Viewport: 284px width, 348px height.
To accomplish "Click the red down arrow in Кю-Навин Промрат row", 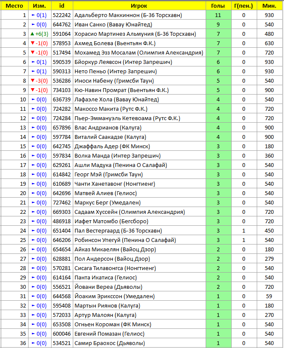I will point(33,90).
